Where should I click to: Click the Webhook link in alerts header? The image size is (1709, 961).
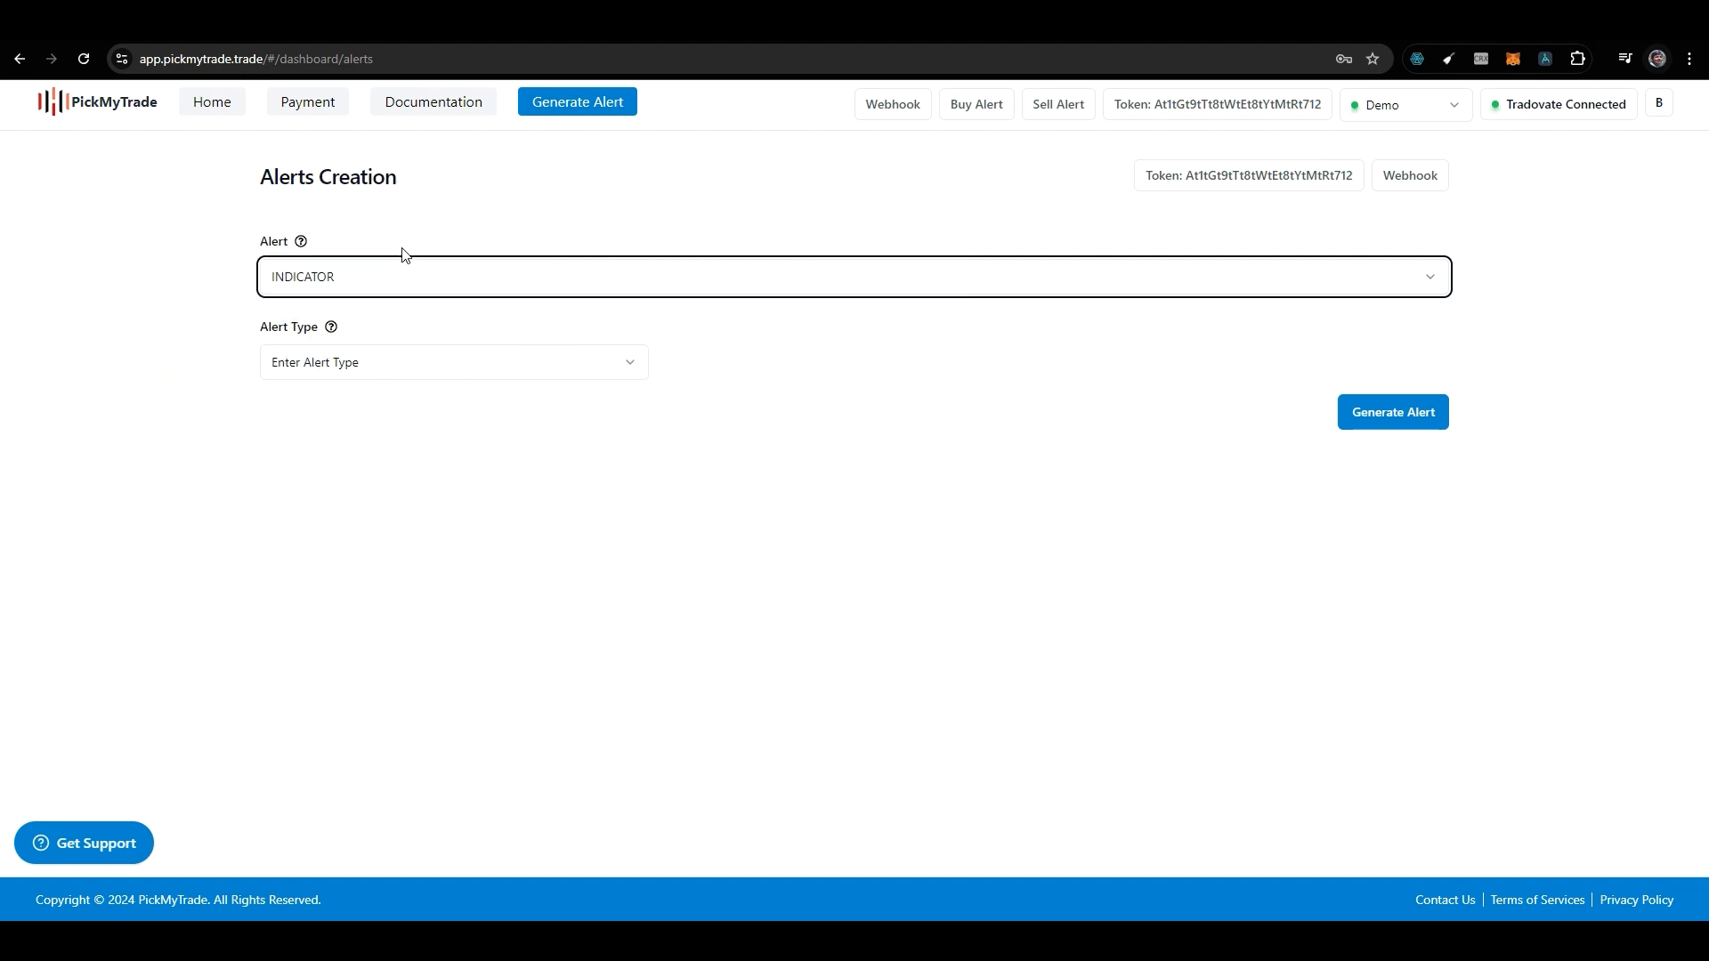(x=1410, y=174)
